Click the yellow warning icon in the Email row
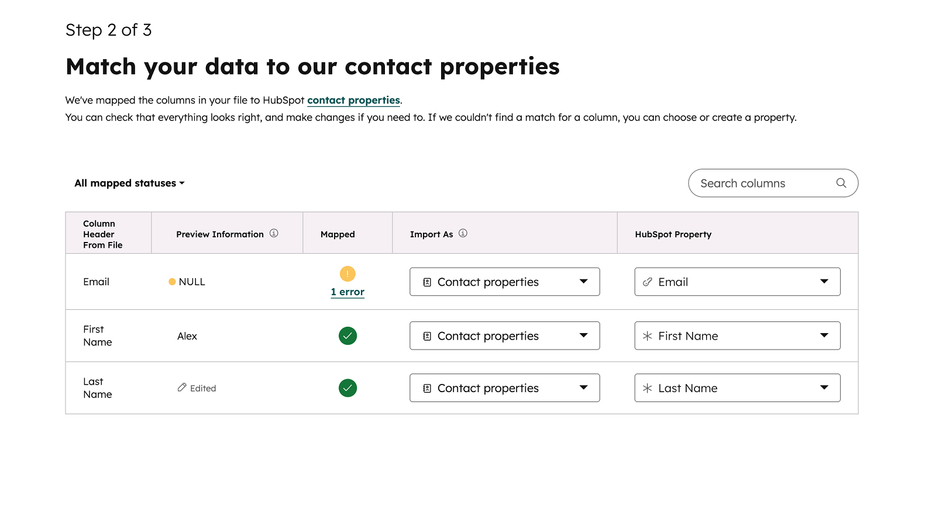Screen dimensions: 936x519 point(347,273)
